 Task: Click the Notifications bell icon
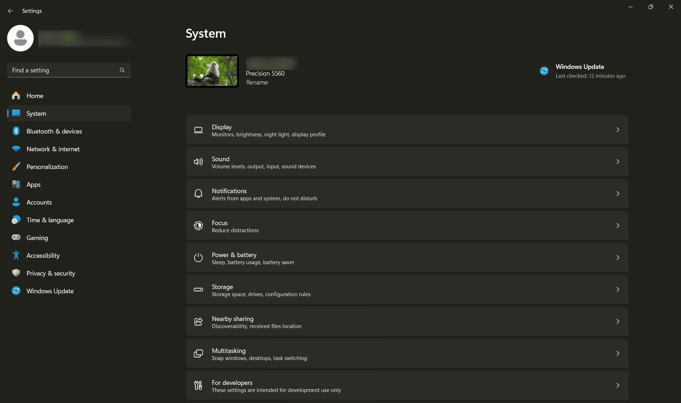198,194
